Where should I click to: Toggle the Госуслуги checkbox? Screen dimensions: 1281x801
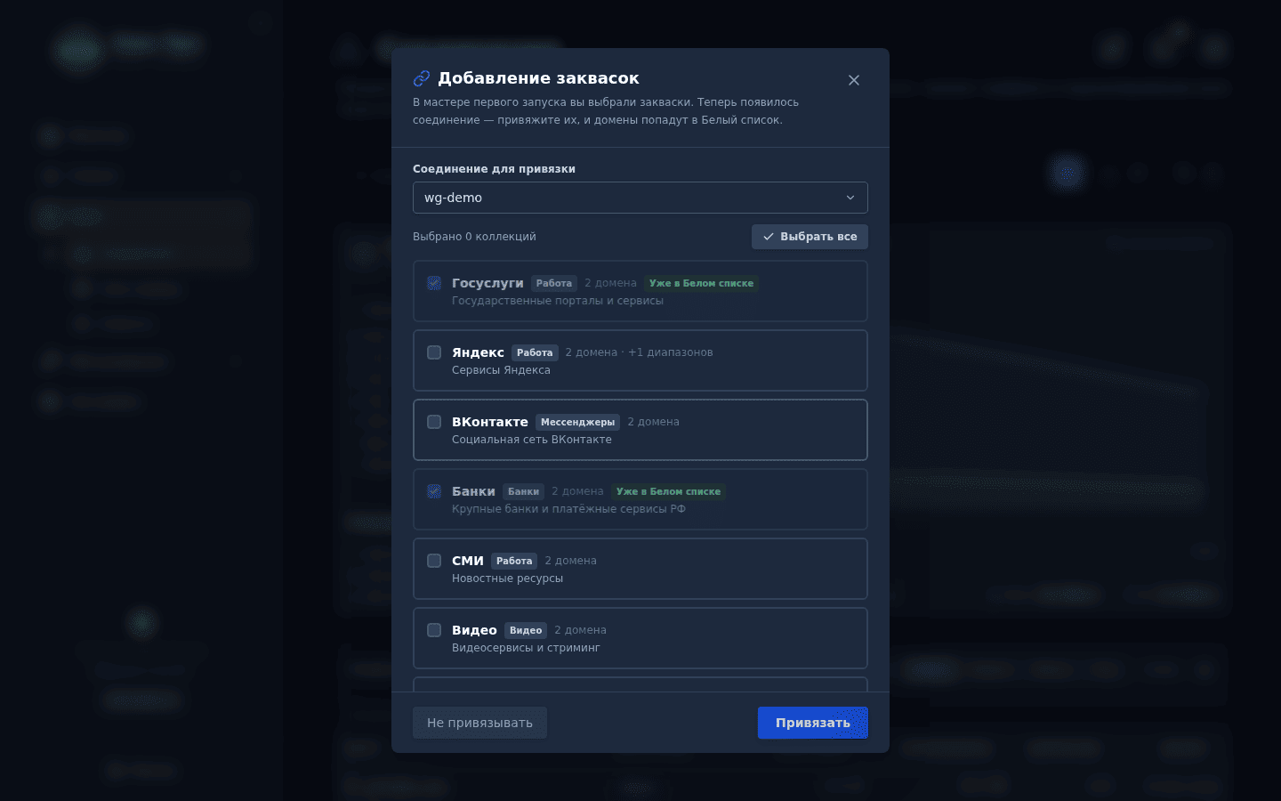434,283
